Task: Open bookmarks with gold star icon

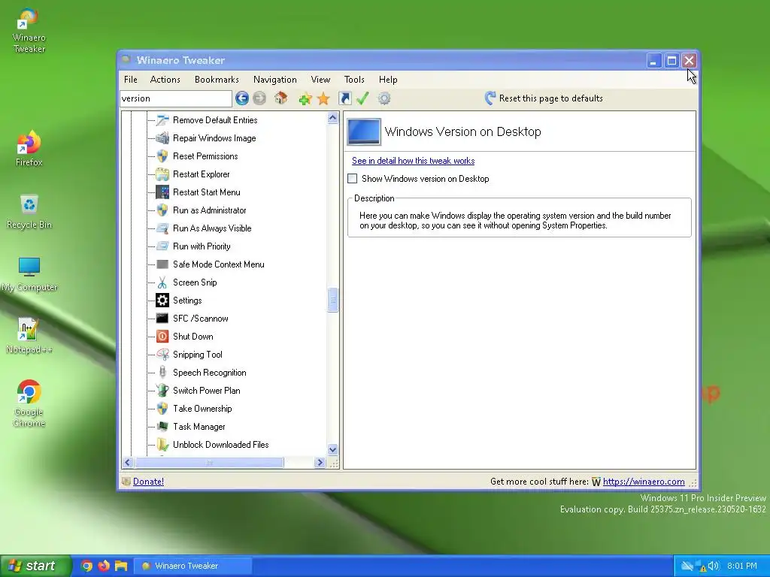Action: coord(323,98)
